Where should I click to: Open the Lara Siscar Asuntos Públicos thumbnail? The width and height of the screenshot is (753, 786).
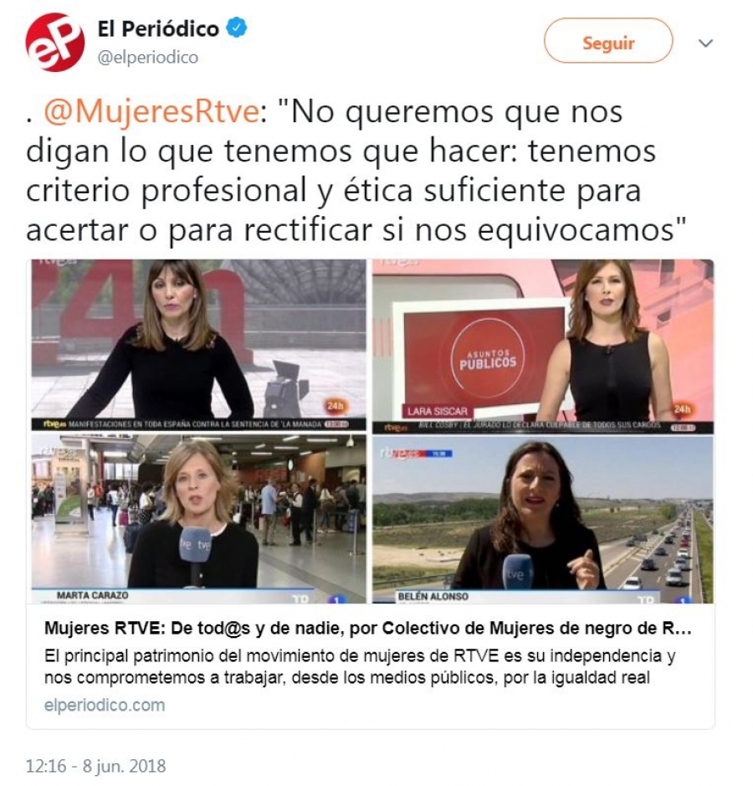pyautogui.click(x=543, y=346)
